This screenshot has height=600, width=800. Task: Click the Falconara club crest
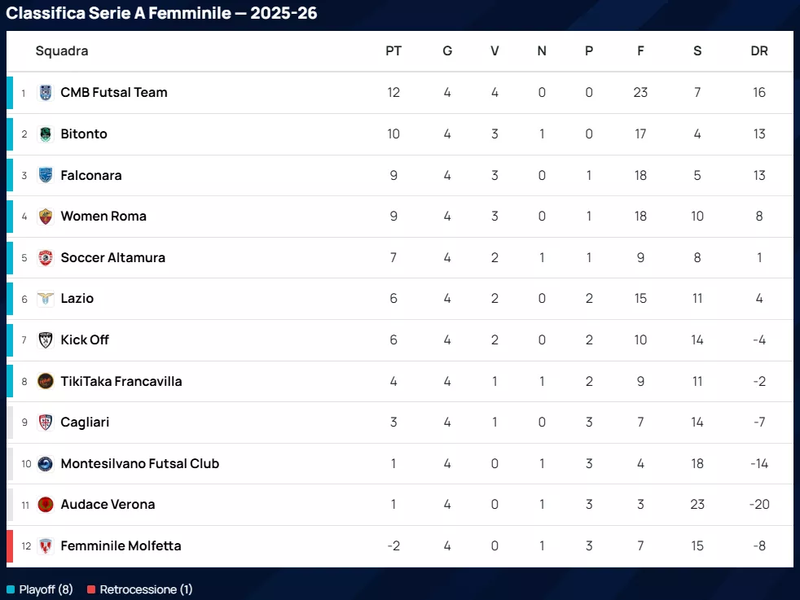(46, 175)
